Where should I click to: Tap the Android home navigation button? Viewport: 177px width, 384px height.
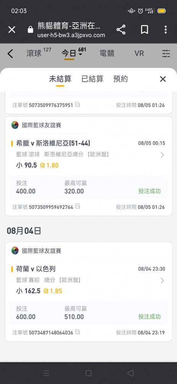tap(88, 373)
